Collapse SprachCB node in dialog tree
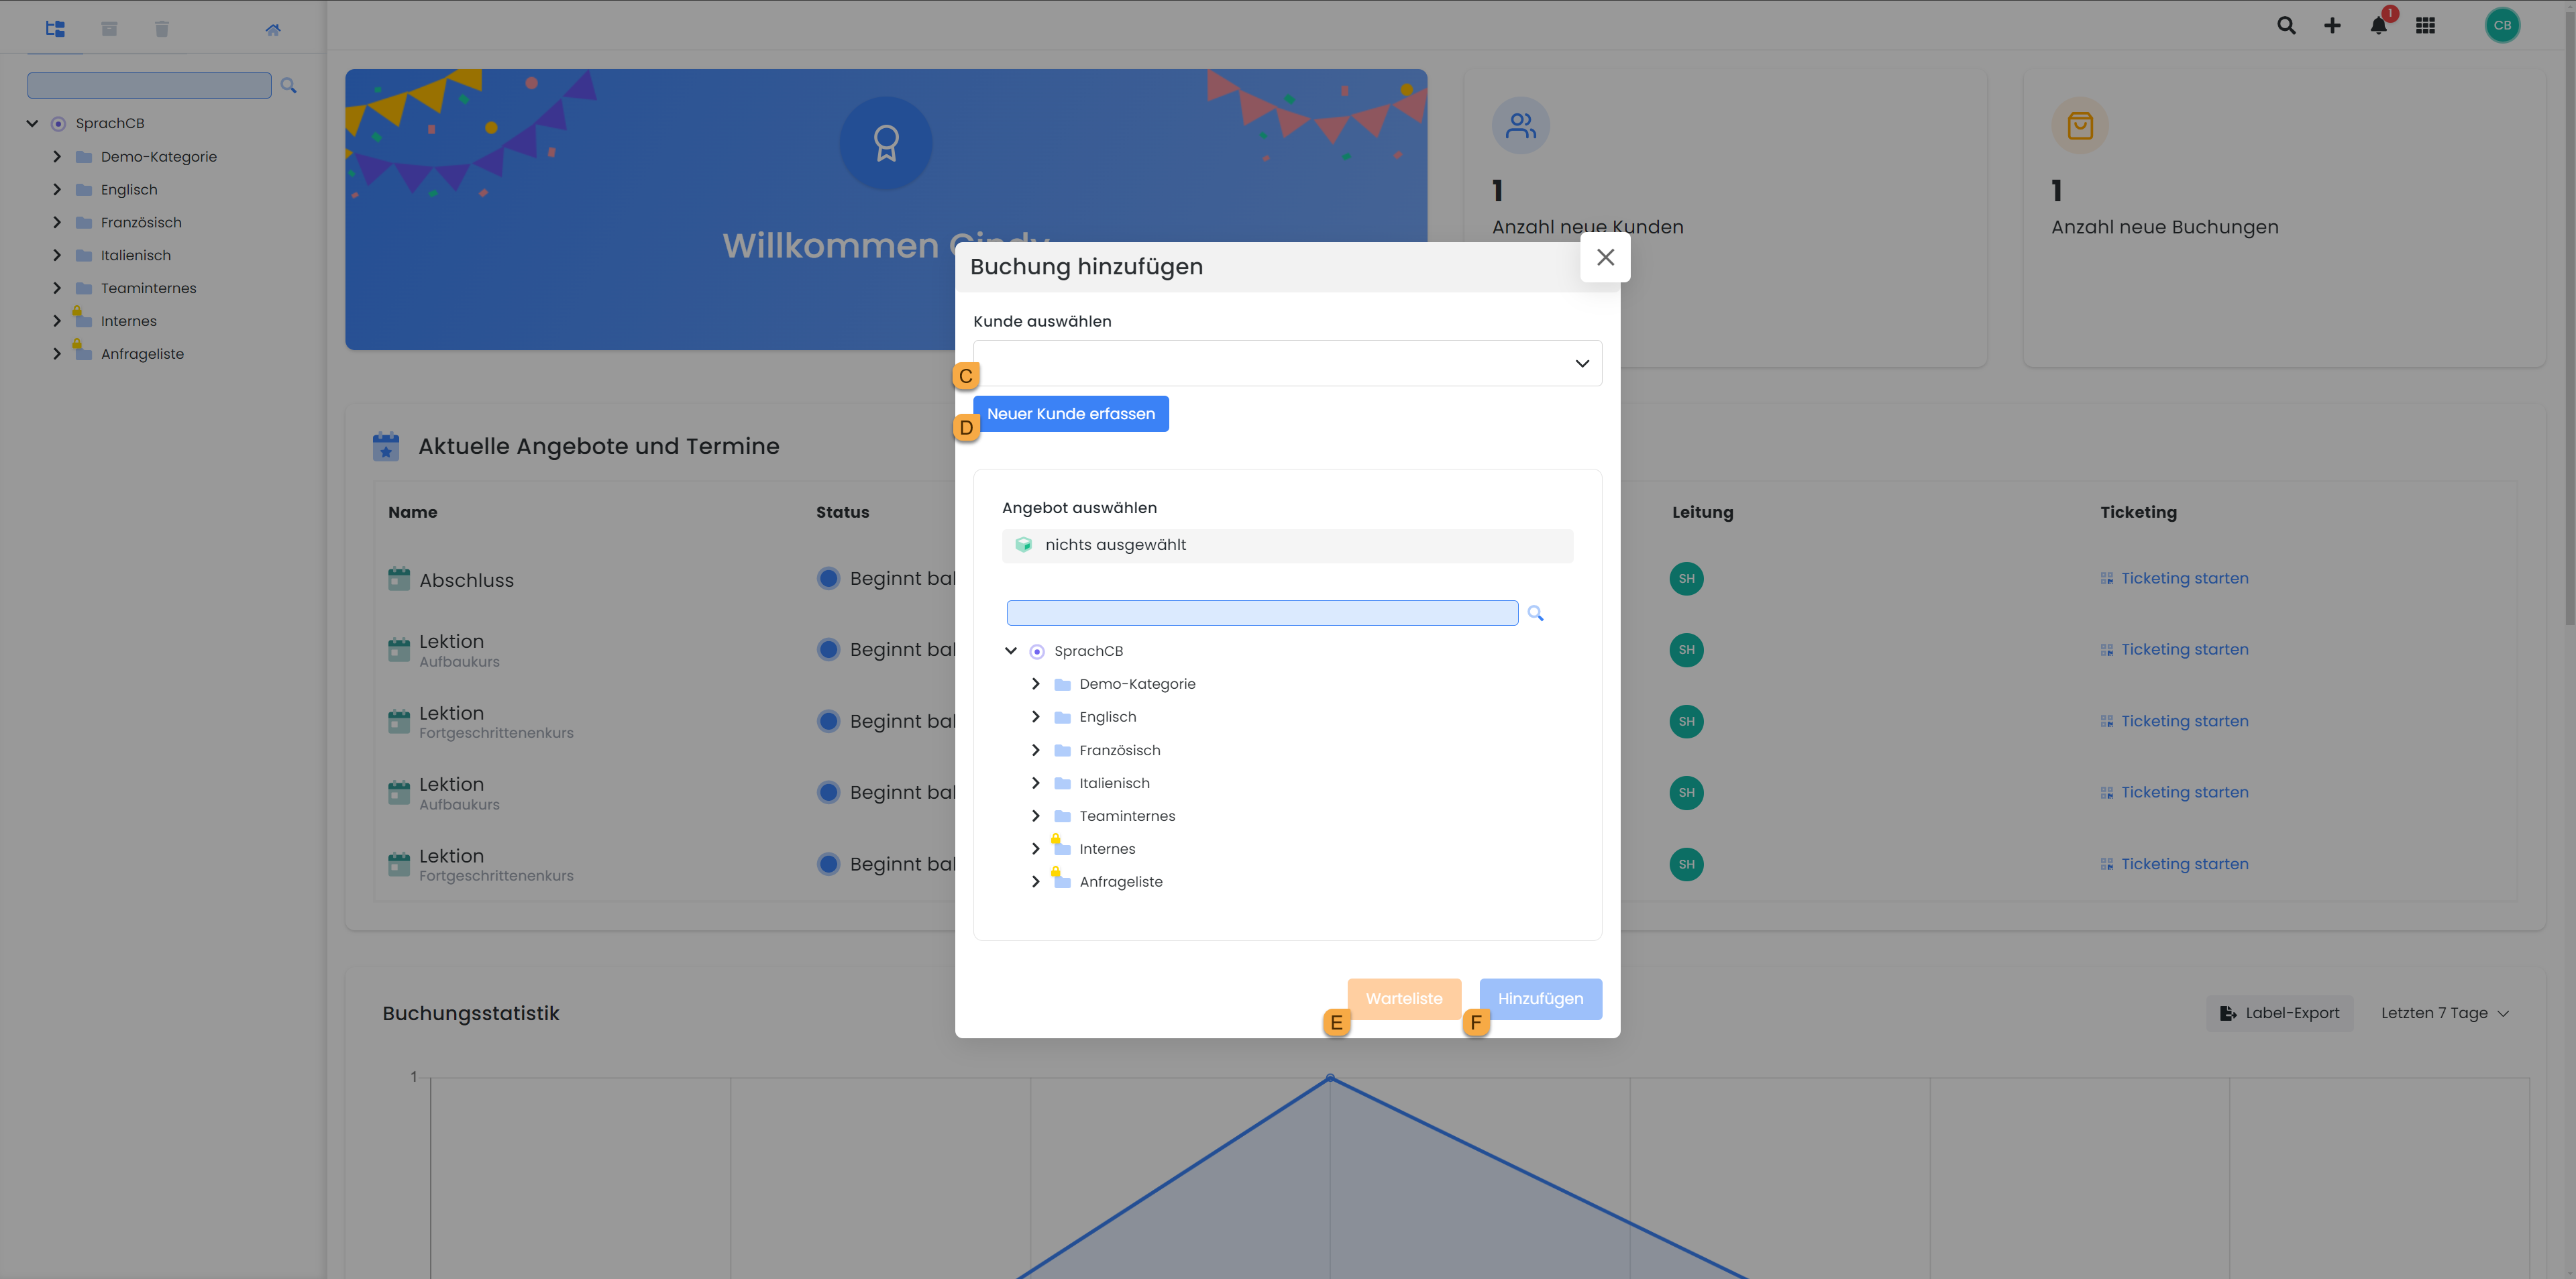The image size is (2576, 1279). (x=1011, y=651)
